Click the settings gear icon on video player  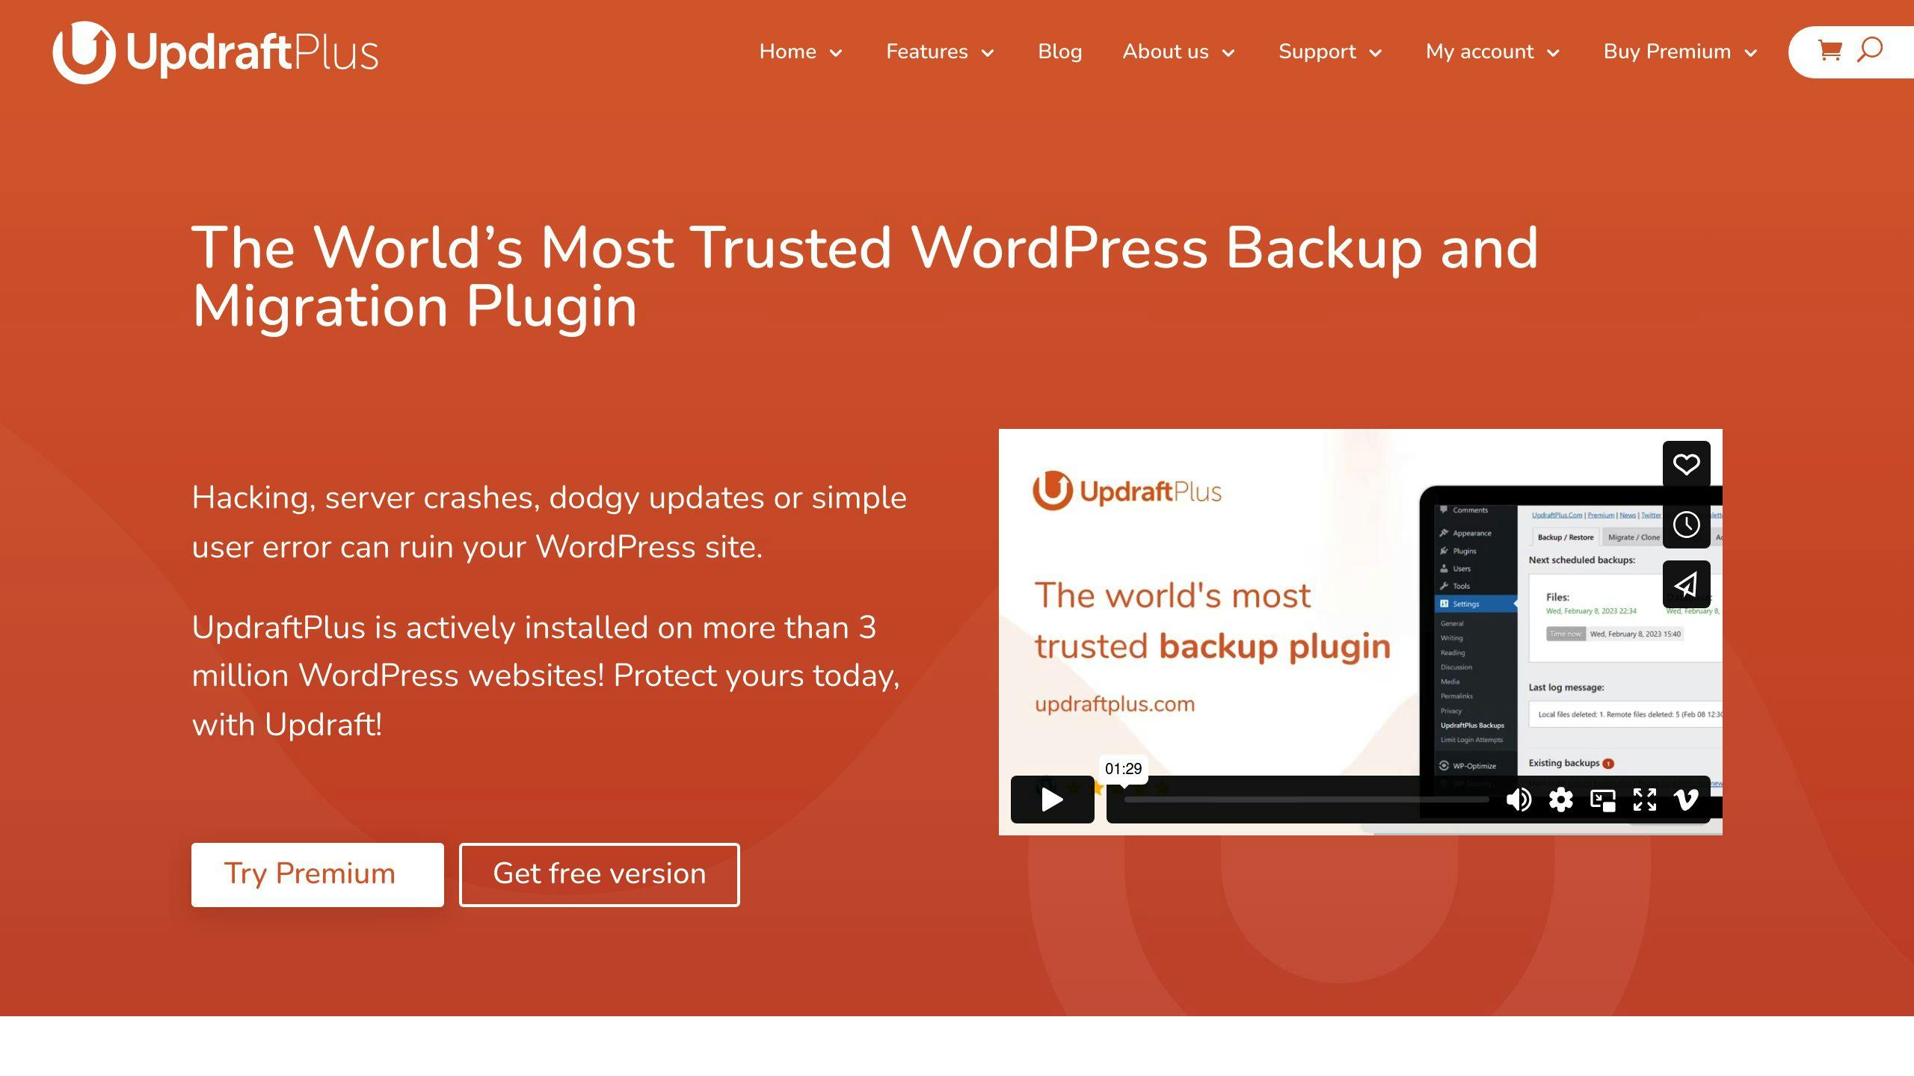coord(1562,800)
